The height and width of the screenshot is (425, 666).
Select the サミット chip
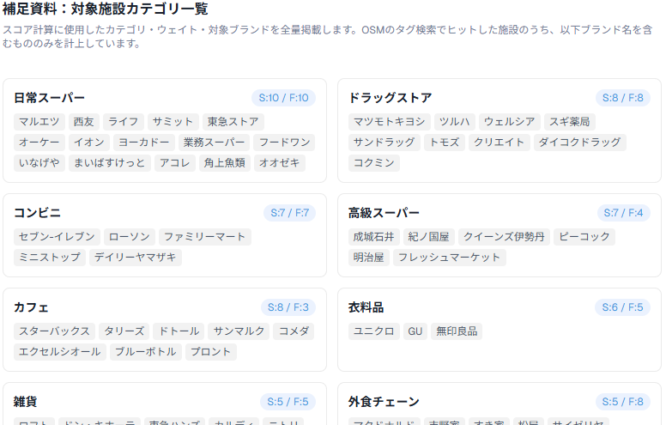pyautogui.click(x=173, y=122)
